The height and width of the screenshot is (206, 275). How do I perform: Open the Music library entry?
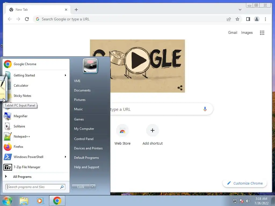78,109
